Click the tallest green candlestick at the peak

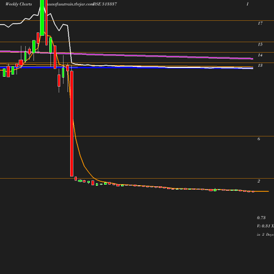tap(42, 18)
